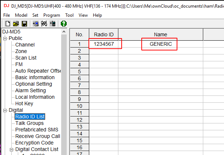The image size is (224, 155).
Task: Select Radio ID List tree item
Action: (x=30, y=117)
